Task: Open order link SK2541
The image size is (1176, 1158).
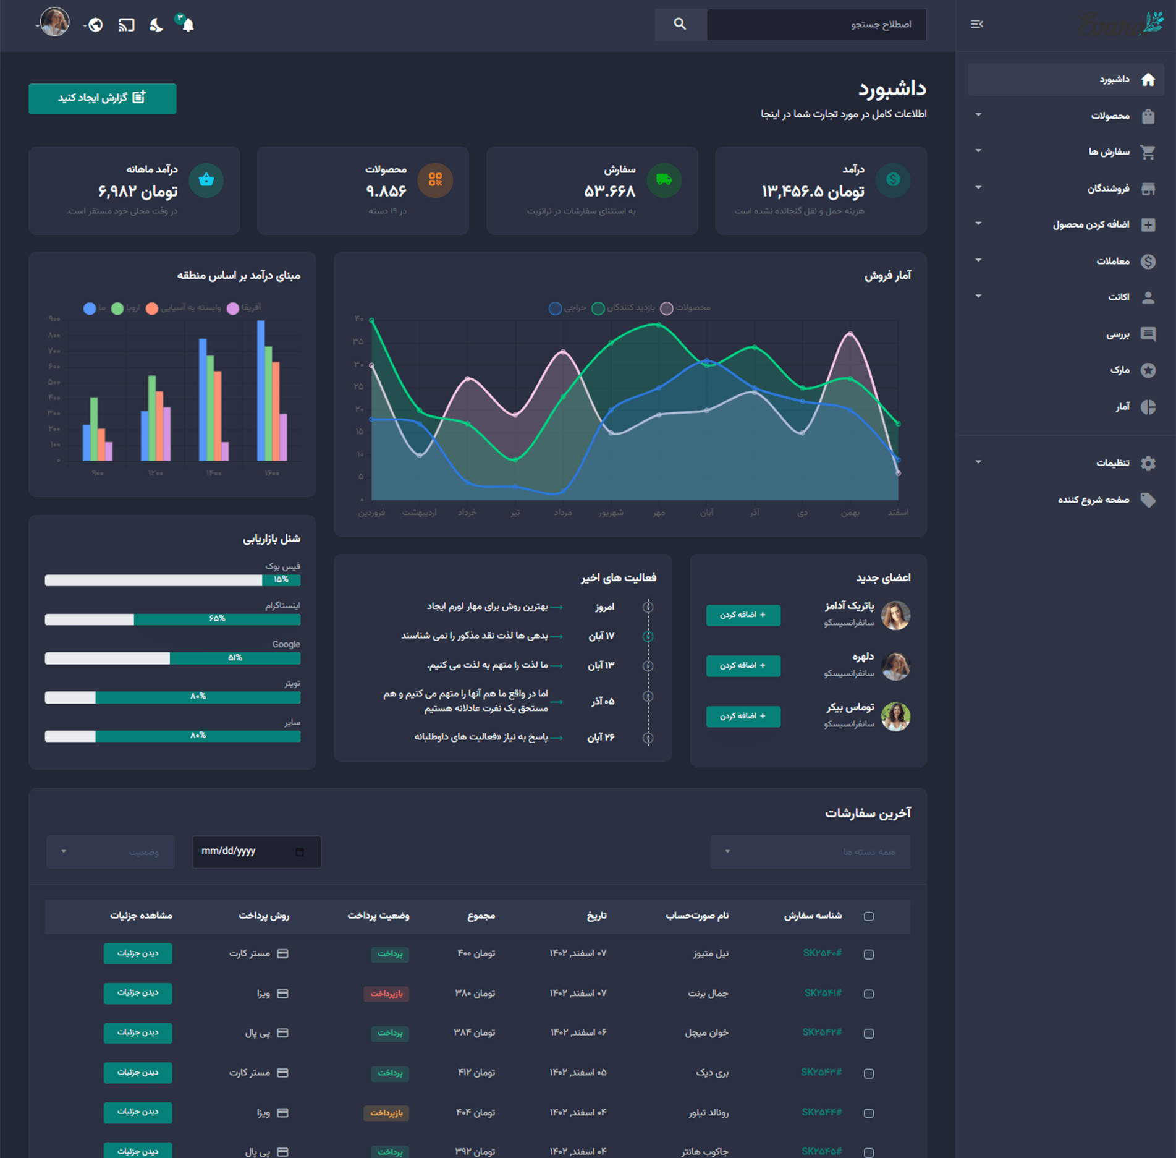Action: [823, 993]
